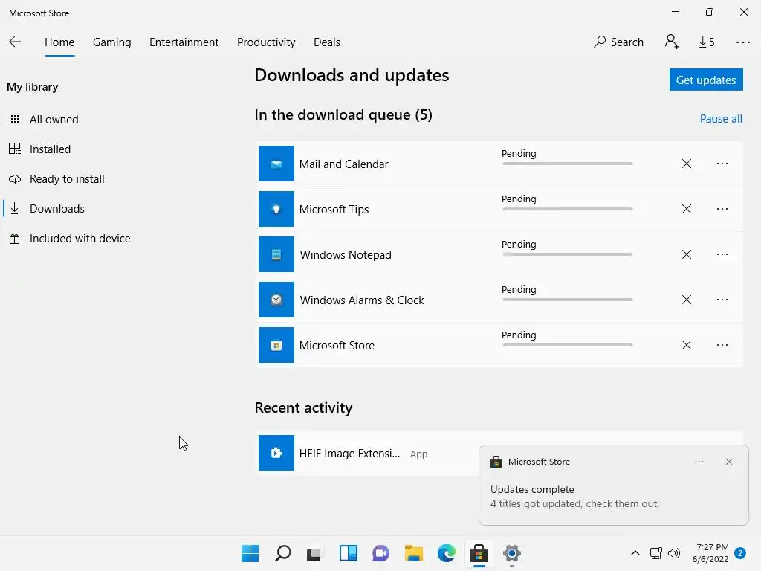Open the downloads indicator showing 5

click(707, 42)
